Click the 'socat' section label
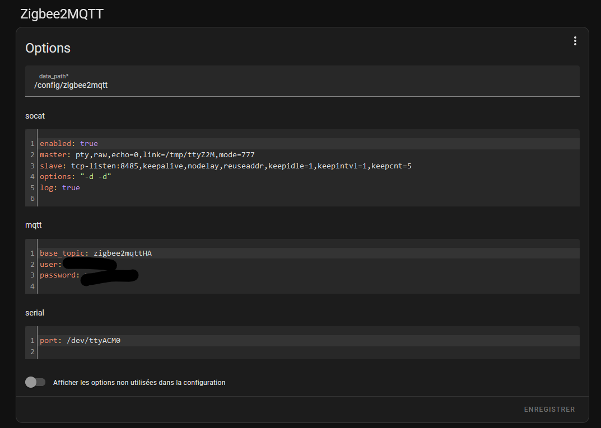The image size is (601, 428). tap(35, 116)
